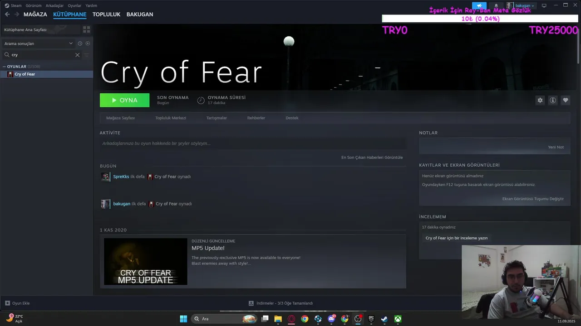Image resolution: width=581 pixels, height=326 pixels.
Task: Click Yeni Not button
Action: [x=556, y=147]
